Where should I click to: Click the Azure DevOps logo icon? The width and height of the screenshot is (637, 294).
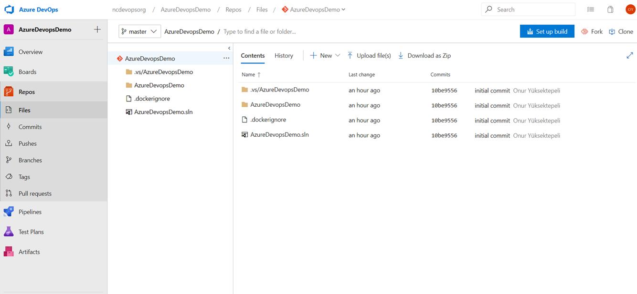pos(9,10)
